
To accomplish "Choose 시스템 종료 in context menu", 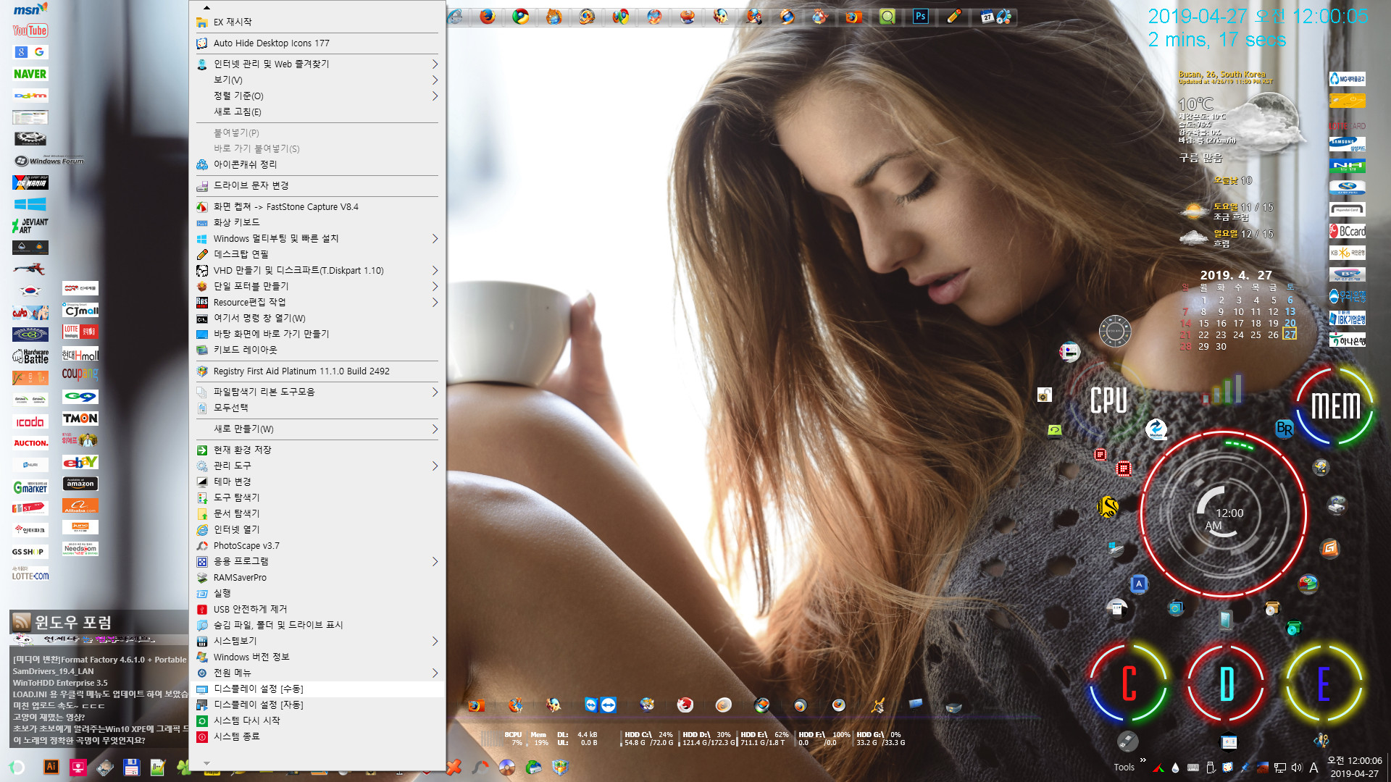I will (317, 736).
